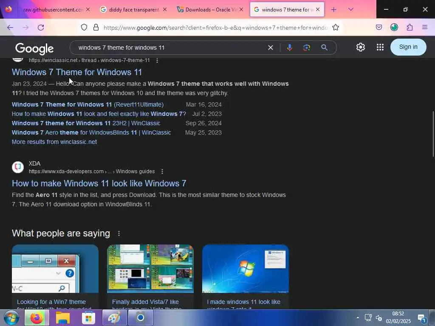Open the Revert11Ultimate sub-link
The width and height of the screenshot is (435, 326).
point(88,104)
